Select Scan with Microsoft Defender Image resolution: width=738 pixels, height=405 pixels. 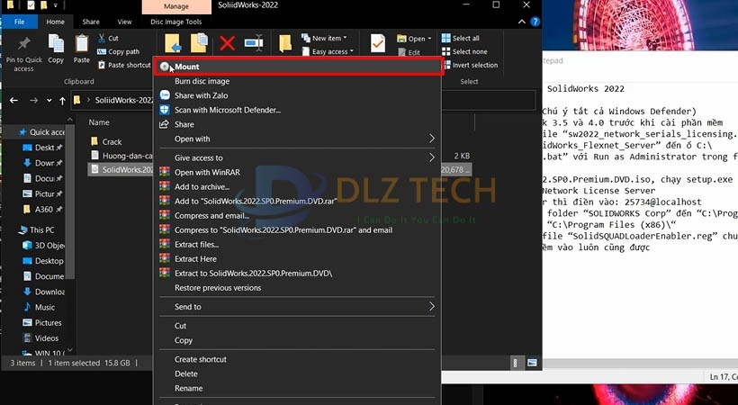pyautogui.click(x=227, y=110)
